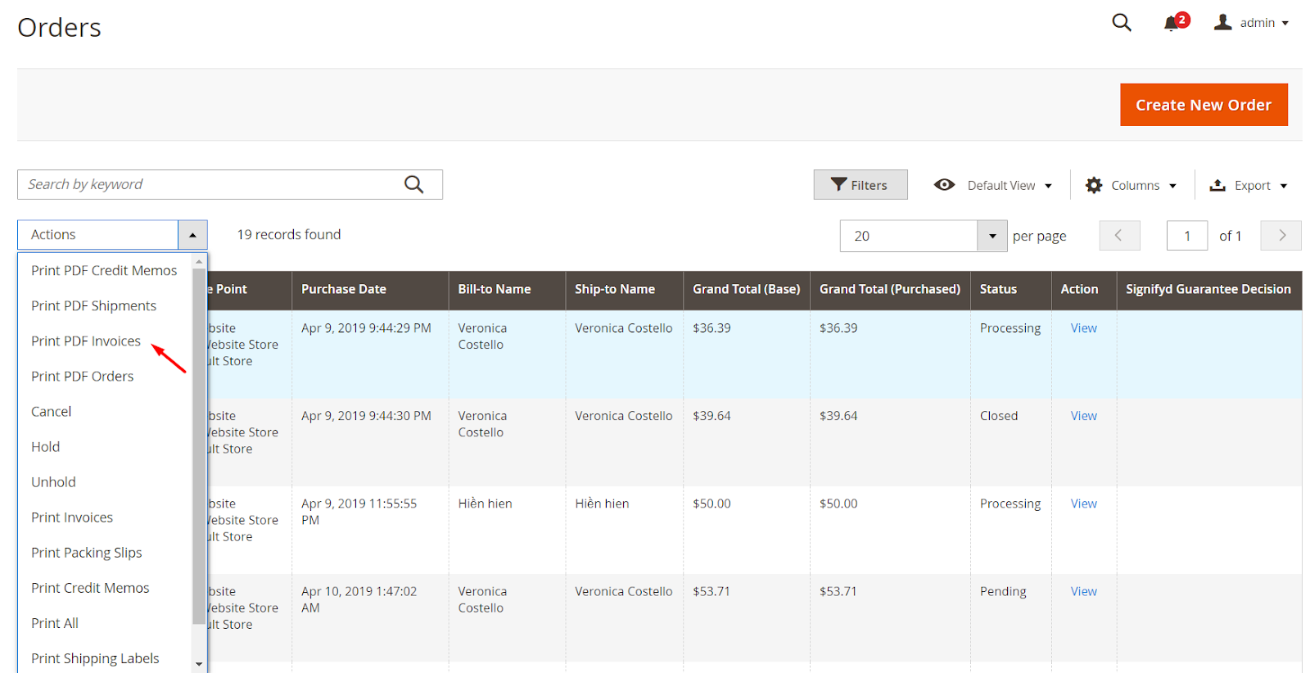The height and width of the screenshot is (673, 1310).
Task: Click Create New Order button
Action: (1203, 105)
